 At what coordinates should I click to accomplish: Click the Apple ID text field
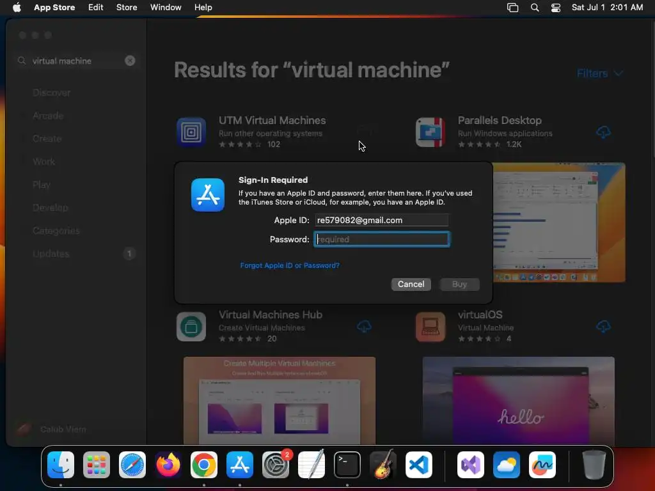[x=382, y=220]
